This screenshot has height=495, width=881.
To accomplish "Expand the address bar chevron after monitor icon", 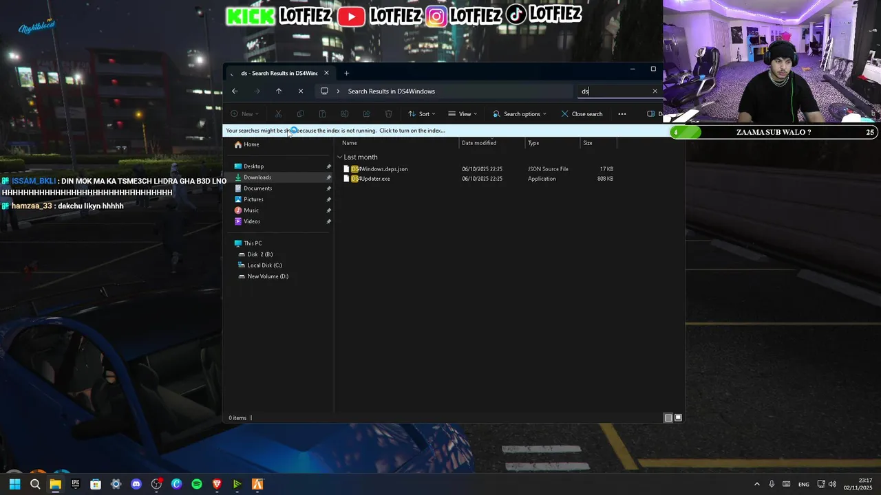I will (x=337, y=91).
